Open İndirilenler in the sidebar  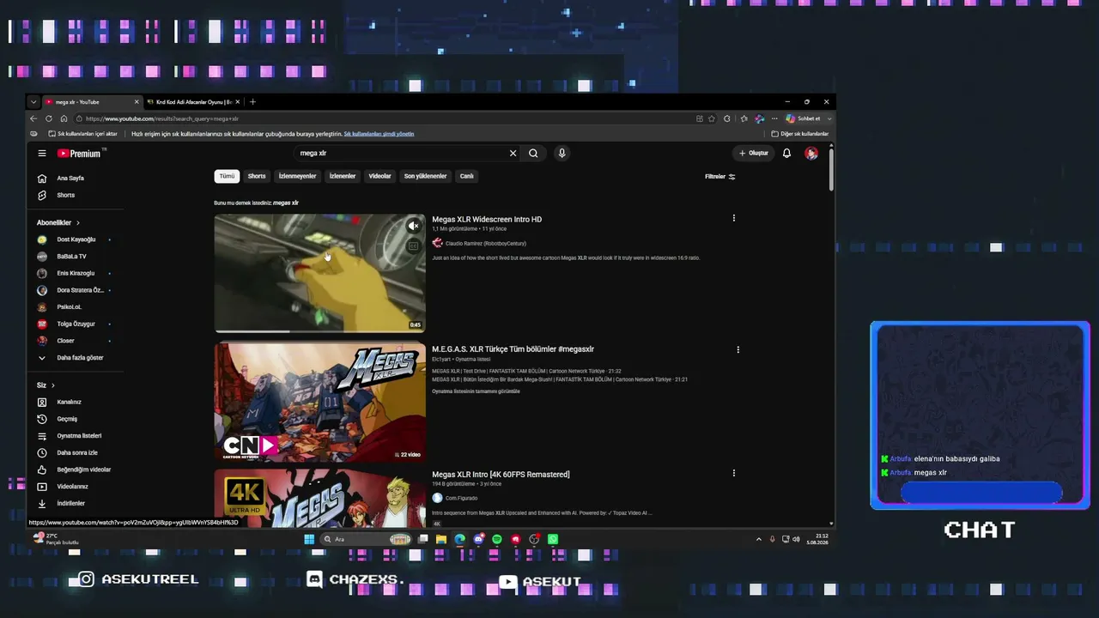coord(70,504)
